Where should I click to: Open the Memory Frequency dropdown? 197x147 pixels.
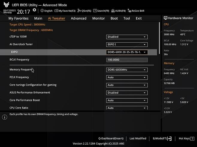tap(127, 70)
